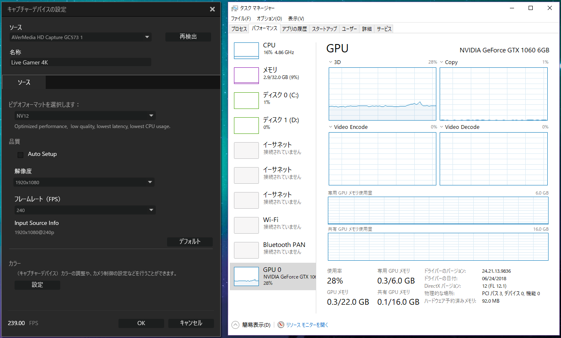Click the Task Manager title bar icon
The height and width of the screenshot is (338, 561).
tap(235, 8)
